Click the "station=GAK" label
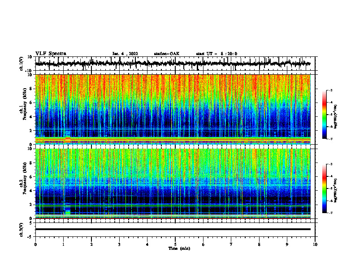 tap(167, 54)
